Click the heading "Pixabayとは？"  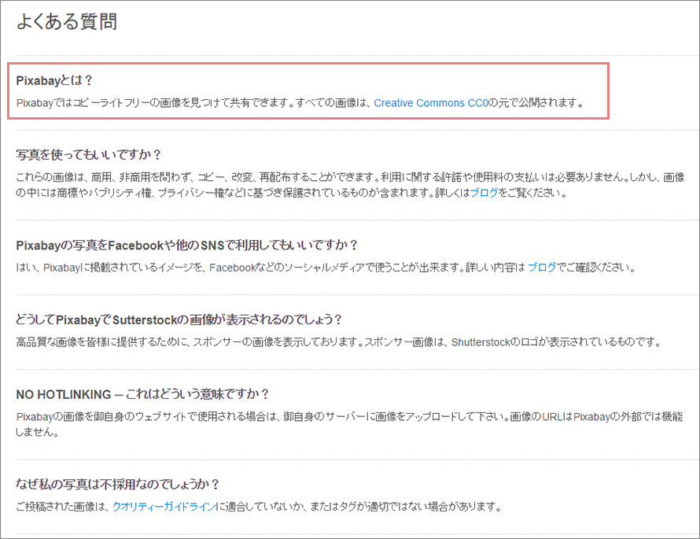tap(54, 80)
